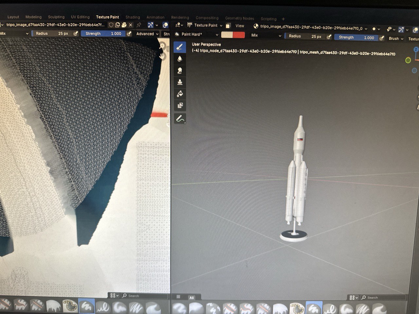The height and width of the screenshot is (314, 419).
Task: Toggle pin image in the image editor
Action: pos(139,25)
